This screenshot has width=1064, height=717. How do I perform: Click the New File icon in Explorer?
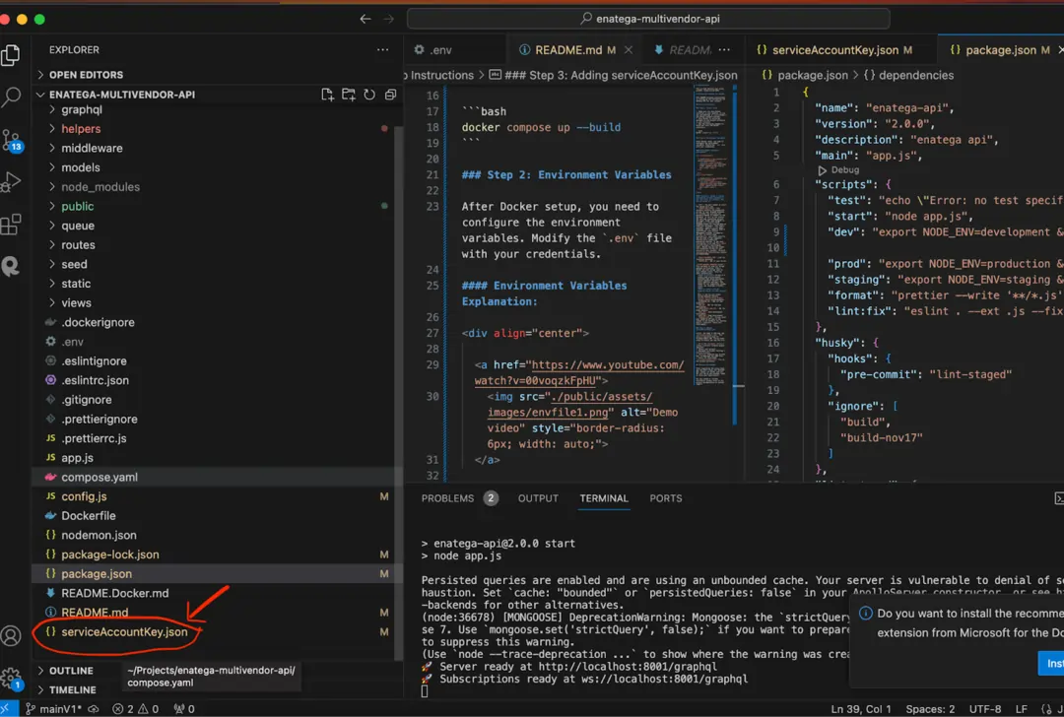click(327, 95)
